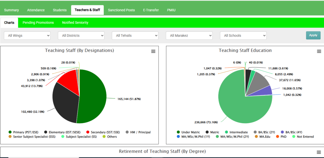
Task: Open Teaching Staff Education chart hamburger menu
Action: click(x=319, y=52)
